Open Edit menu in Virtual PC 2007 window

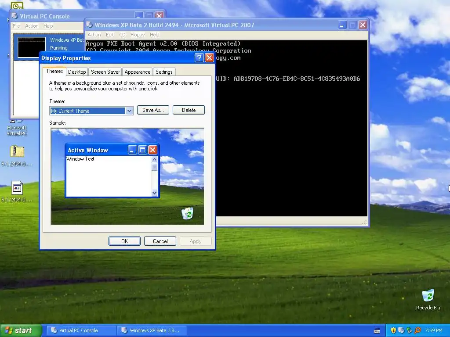(x=110, y=35)
